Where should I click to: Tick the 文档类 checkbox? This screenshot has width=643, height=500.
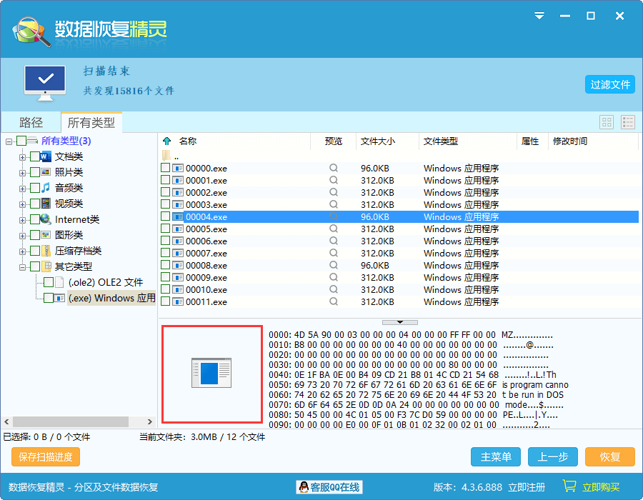(x=35, y=156)
